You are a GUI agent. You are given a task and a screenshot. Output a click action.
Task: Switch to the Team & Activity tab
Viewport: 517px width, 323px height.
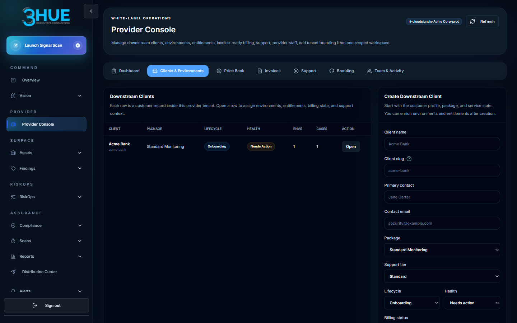[x=385, y=71]
